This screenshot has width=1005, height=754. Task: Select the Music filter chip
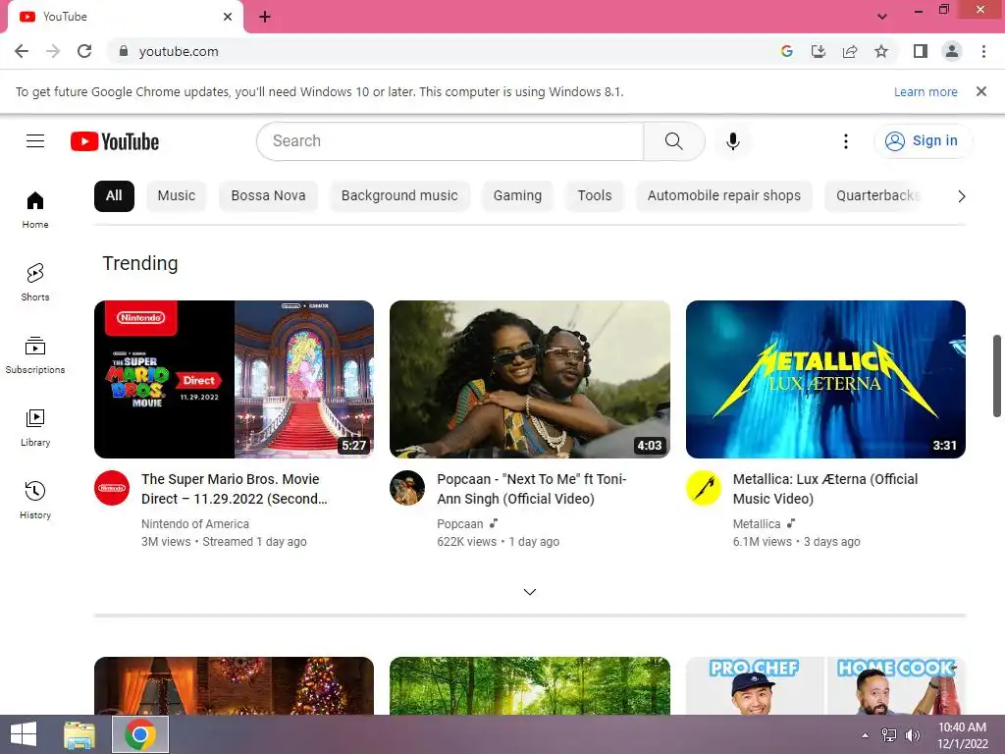(x=177, y=196)
